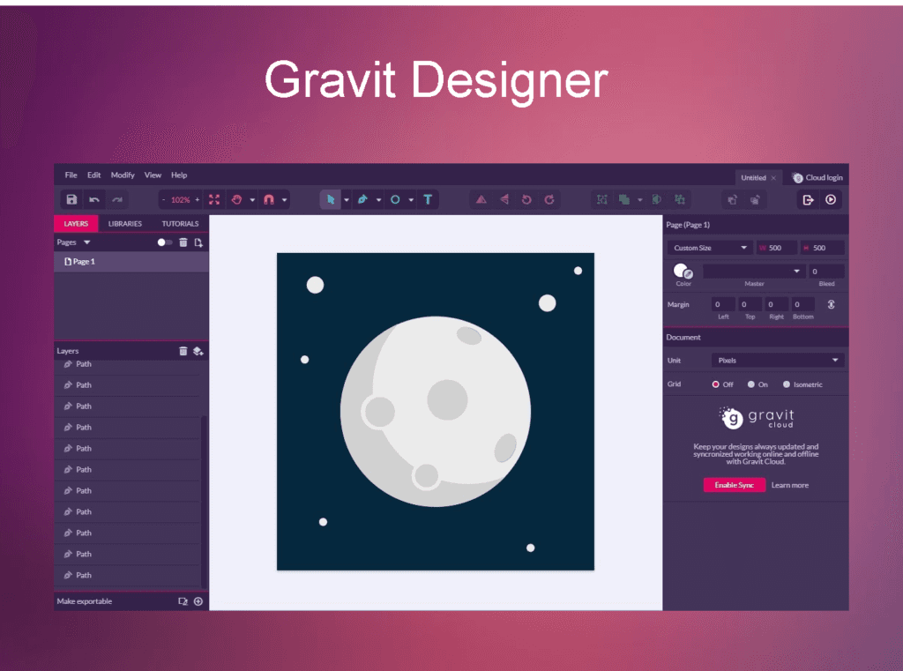Expand the Pages dropdown arrow
The width and height of the screenshot is (903, 671).
87,242
